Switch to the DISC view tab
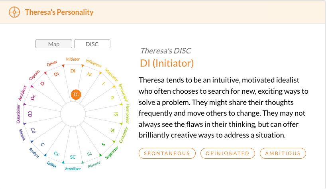Viewport: 326px width, 189px height. tap(92, 44)
